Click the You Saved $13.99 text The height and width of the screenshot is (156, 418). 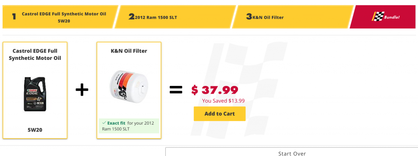[223, 101]
